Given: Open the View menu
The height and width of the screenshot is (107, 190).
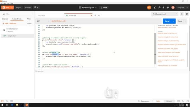Looking at the screenshot, I should click(8, 3).
